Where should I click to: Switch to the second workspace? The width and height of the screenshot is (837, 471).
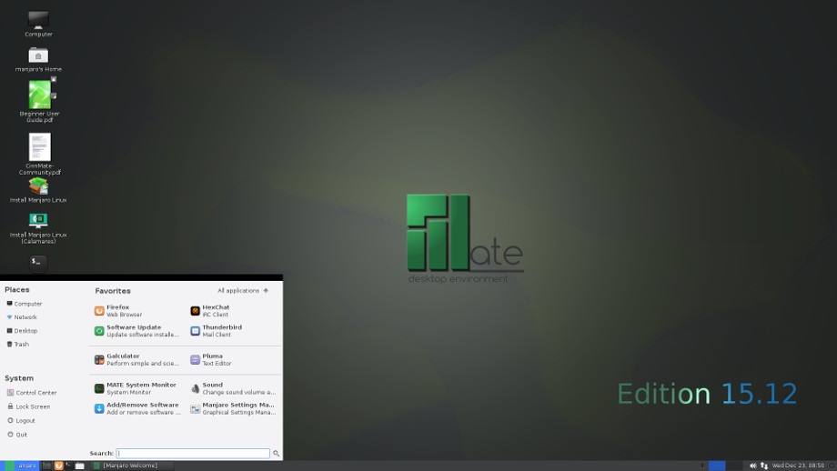tap(734, 466)
